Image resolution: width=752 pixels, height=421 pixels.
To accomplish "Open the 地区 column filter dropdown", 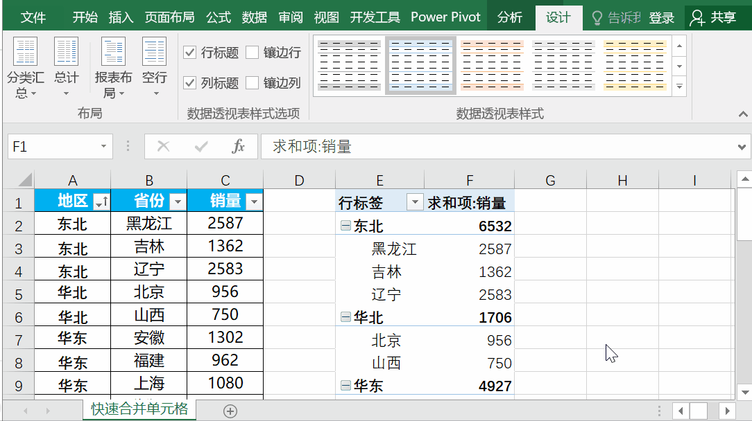I will (x=101, y=201).
